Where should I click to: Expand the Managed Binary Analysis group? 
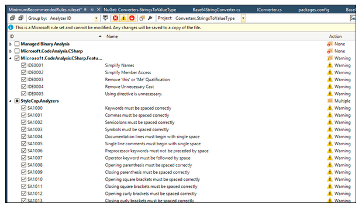[x=11, y=44]
